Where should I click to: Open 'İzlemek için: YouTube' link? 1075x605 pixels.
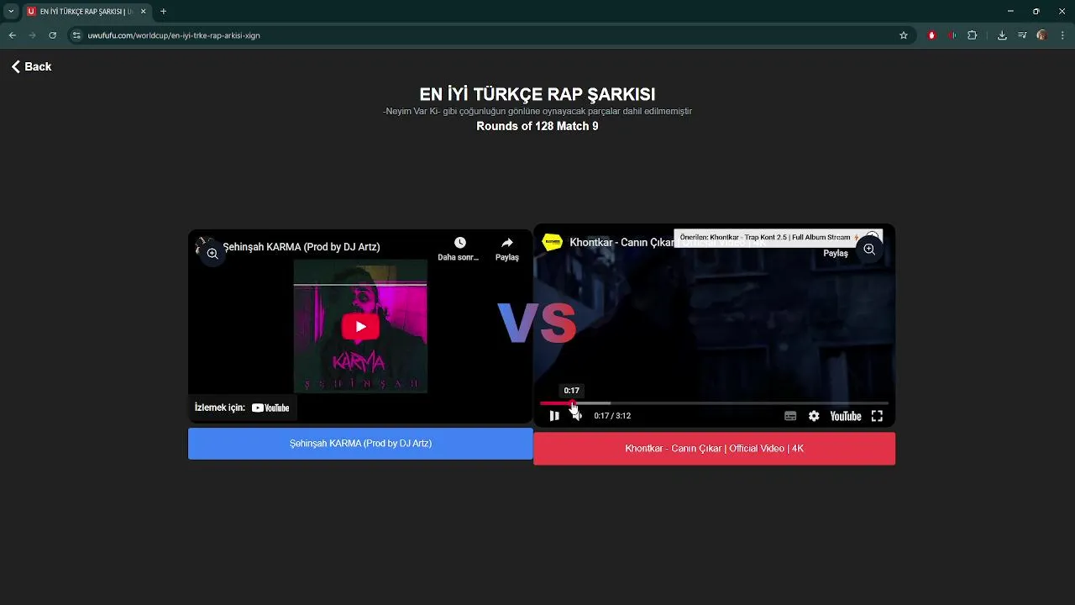tap(242, 408)
